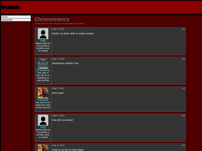Click post number #4 permalink

coord(183,116)
